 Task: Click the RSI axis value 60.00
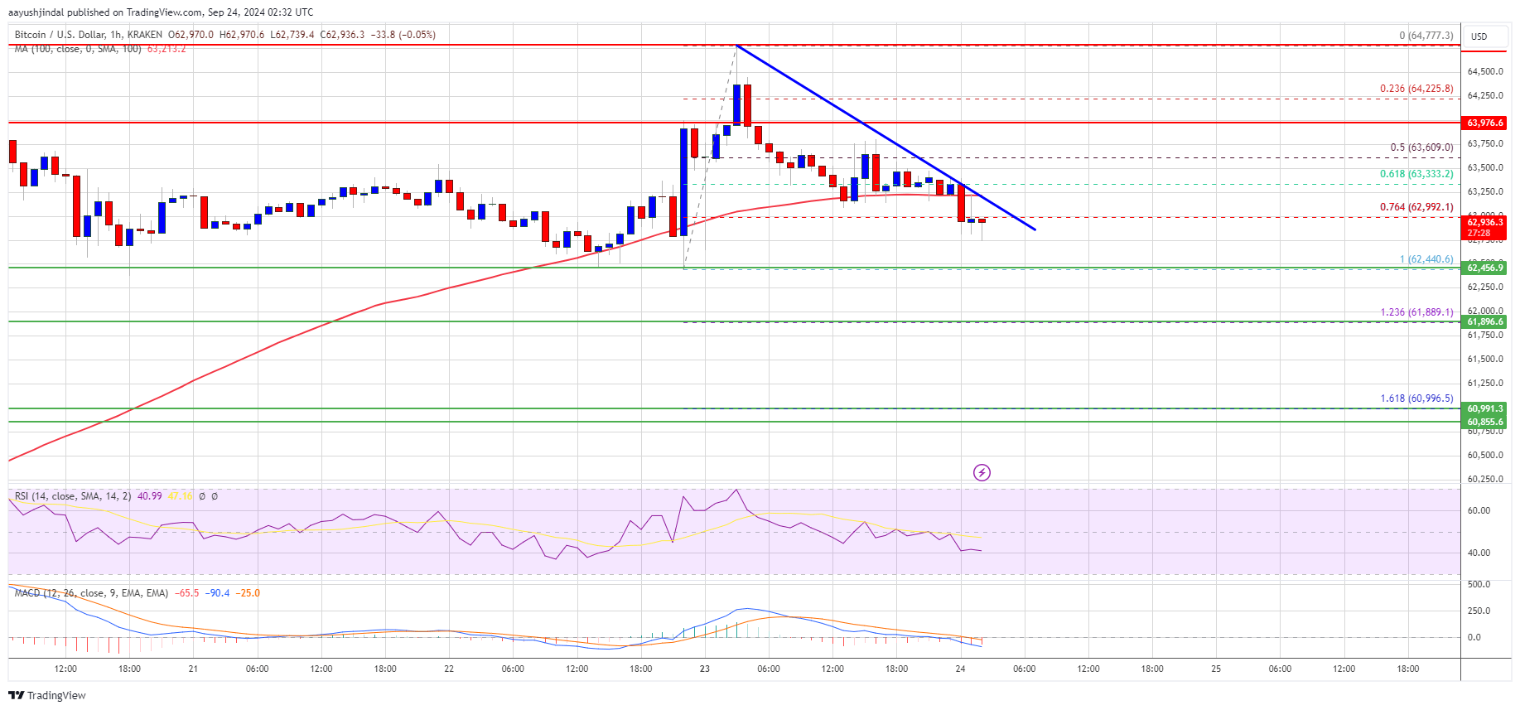pyautogui.click(x=1479, y=511)
